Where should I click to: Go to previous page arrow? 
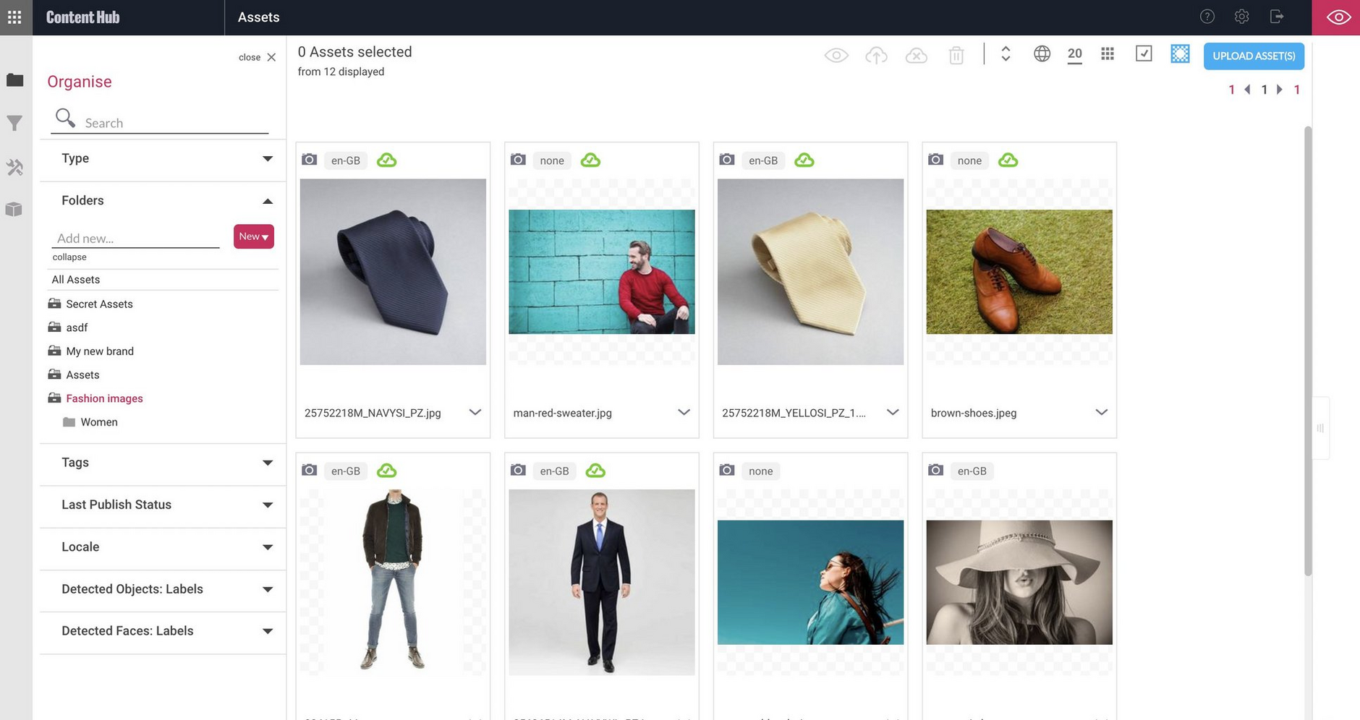pyautogui.click(x=1247, y=90)
